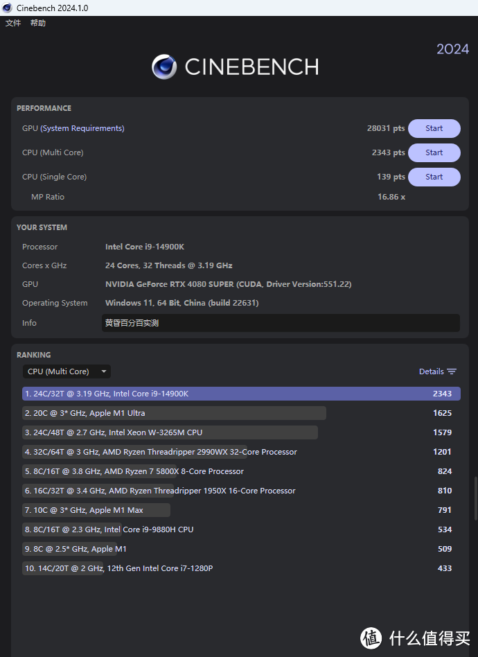Viewport: 478px width, 657px height.
Task: Select ranking row Intel Xeon W-3265M
Action: (x=241, y=432)
